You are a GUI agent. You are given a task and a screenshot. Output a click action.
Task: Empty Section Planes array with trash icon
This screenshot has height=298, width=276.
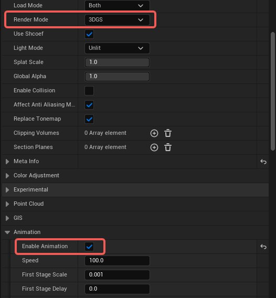click(x=168, y=147)
